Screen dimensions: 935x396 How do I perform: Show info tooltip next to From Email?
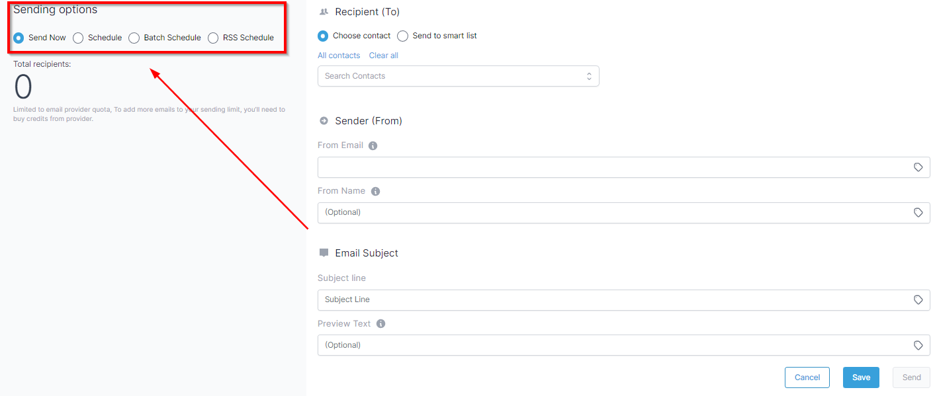click(373, 145)
